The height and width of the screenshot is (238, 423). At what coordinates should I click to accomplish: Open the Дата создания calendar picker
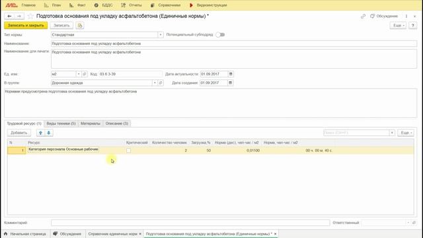tap(230, 83)
